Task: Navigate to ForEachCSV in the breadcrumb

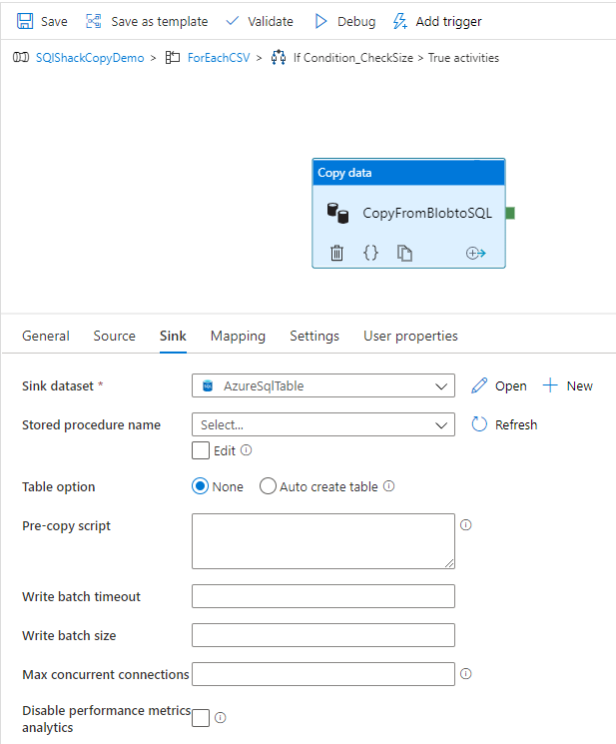Action: point(218,58)
